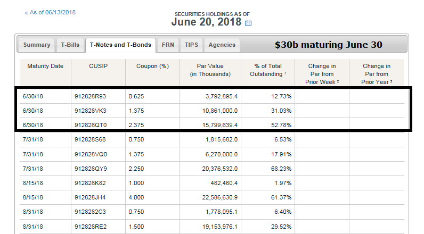
Task: Select CUSIP 912828R93 in the table
Action: point(92,96)
